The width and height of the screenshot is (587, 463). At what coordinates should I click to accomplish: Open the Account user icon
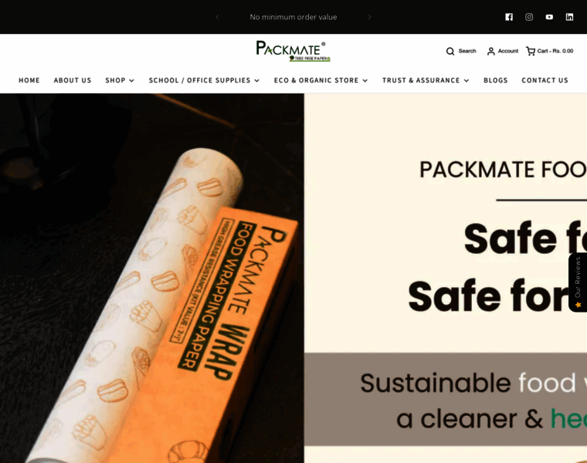(490, 51)
